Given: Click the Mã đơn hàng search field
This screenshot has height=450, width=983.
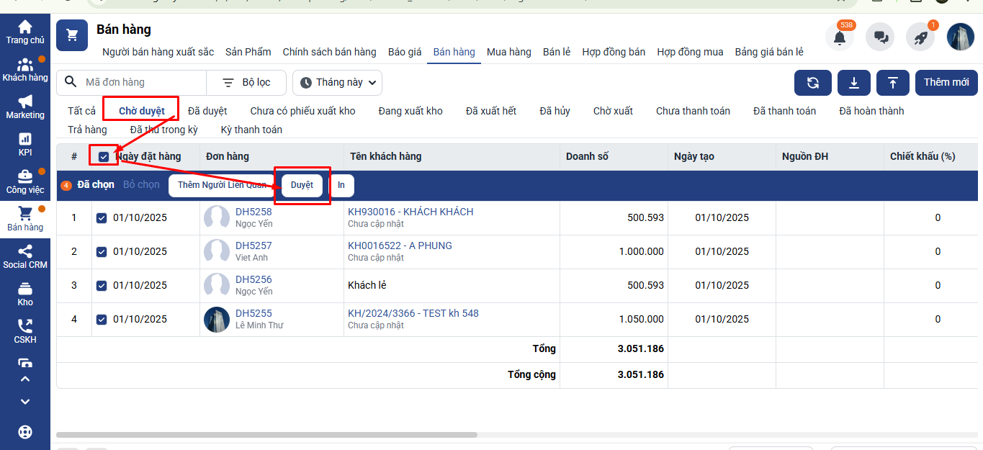Looking at the screenshot, I should [140, 83].
